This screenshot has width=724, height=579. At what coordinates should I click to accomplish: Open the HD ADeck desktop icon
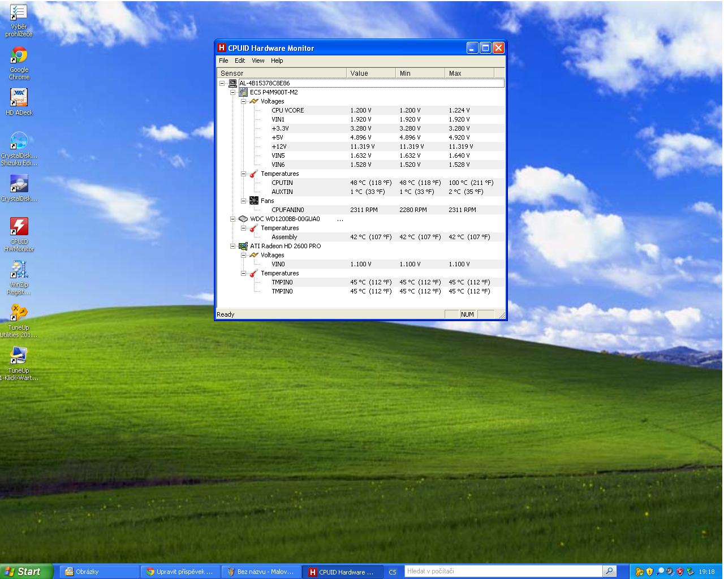point(19,98)
